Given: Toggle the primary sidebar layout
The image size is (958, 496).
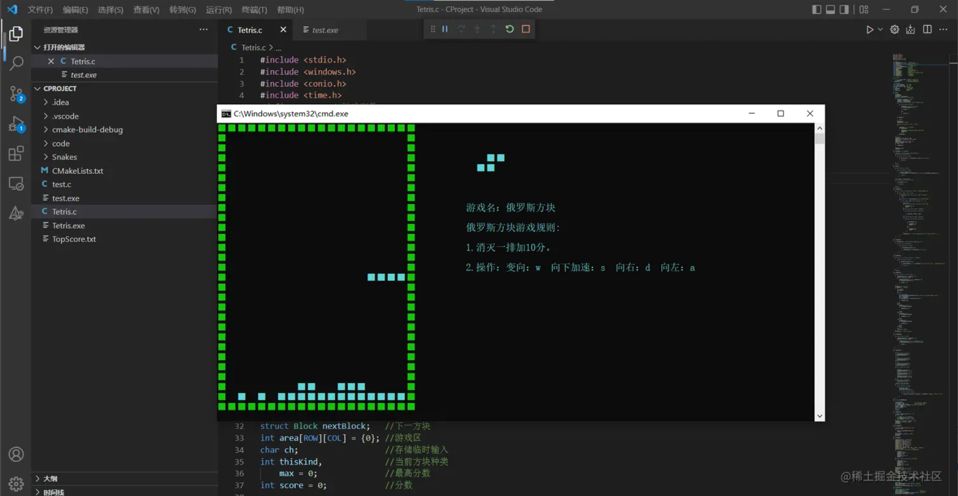Looking at the screenshot, I should (x=817, y=9).
